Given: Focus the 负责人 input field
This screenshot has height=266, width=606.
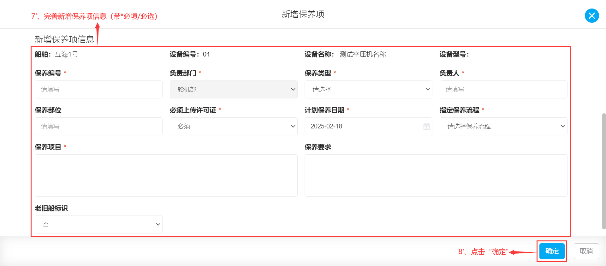Looking at the screenshot, I should tap(503, 89).
